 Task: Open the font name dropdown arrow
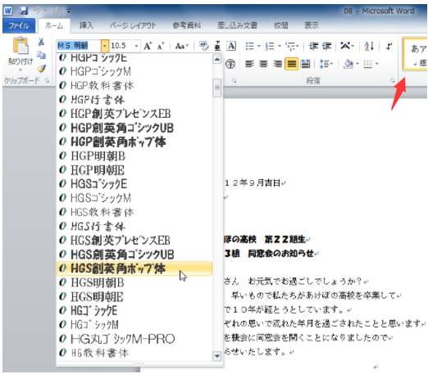[x=105, y=46]
